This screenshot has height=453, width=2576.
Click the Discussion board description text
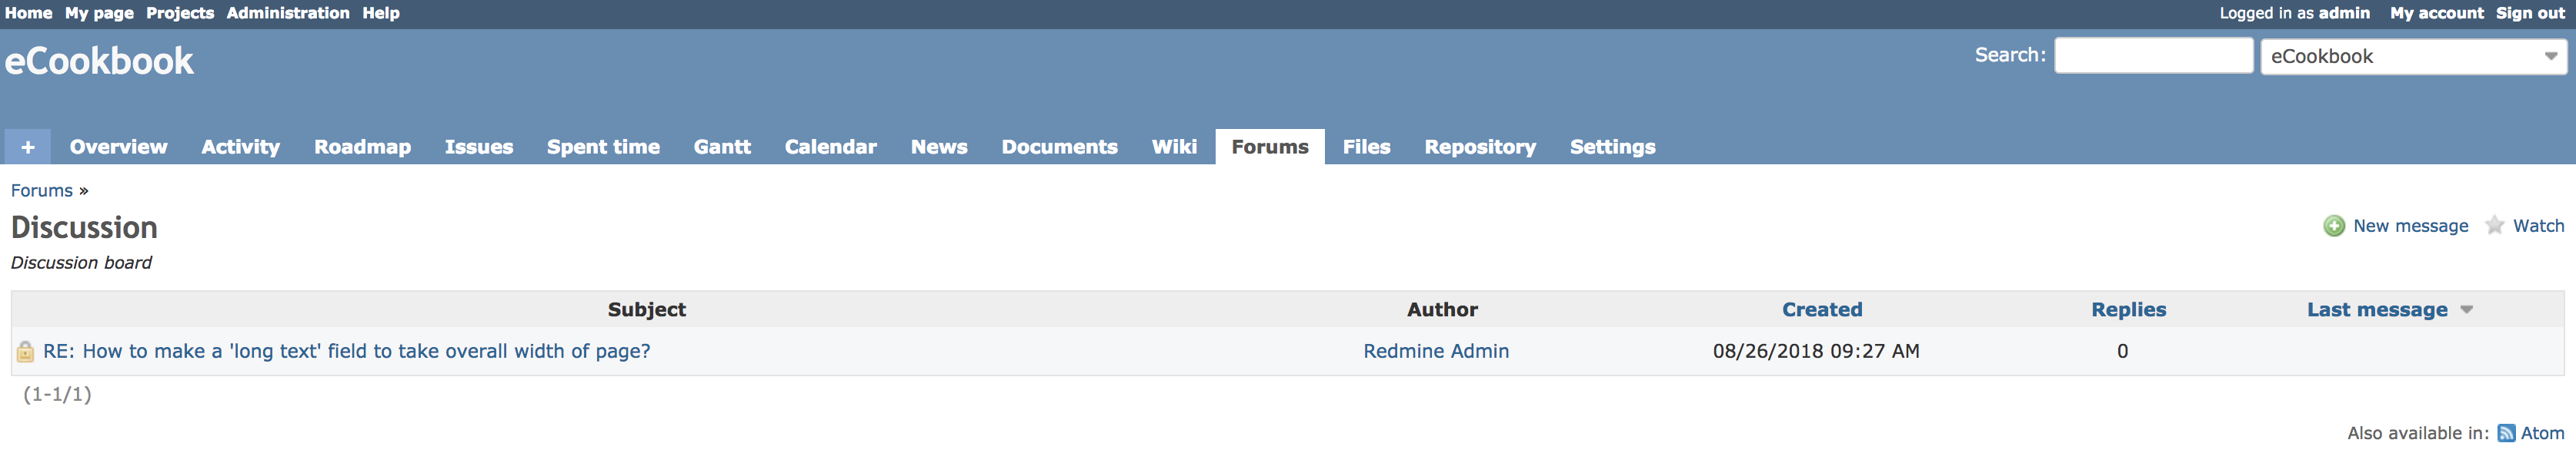(81, 263)
